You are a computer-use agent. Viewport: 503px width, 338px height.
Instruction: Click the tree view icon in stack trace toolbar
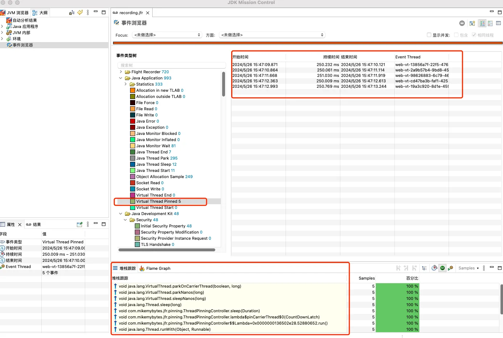[424, 268]
